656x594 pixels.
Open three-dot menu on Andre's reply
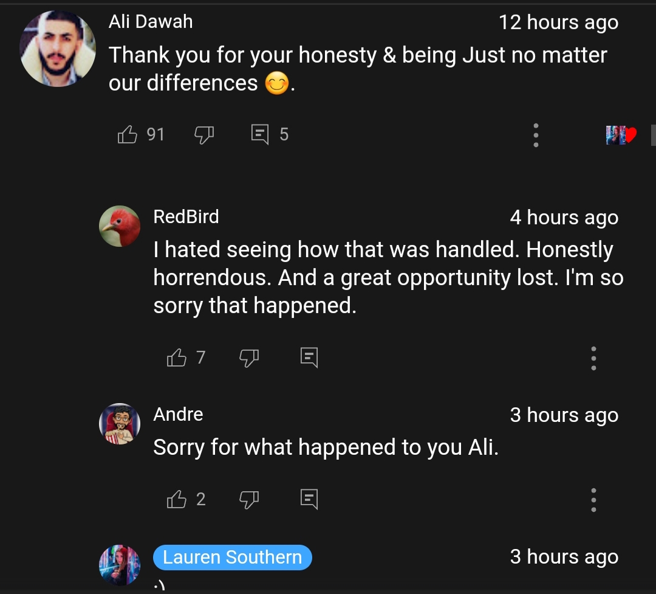[x=593, y=500]
